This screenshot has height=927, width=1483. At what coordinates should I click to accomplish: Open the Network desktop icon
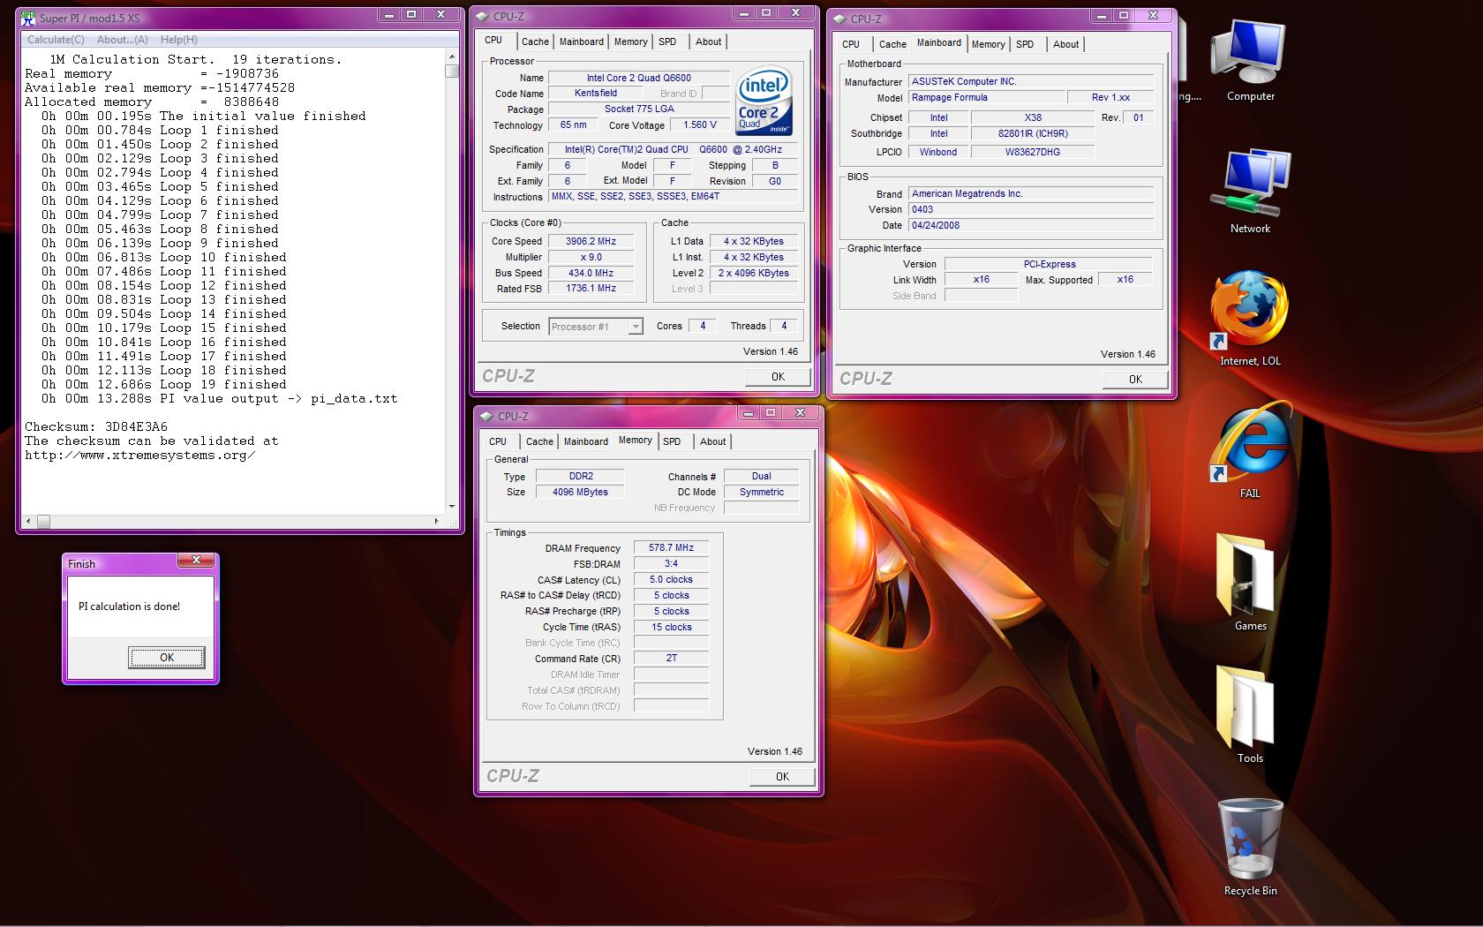click(x=1250, y=192)
